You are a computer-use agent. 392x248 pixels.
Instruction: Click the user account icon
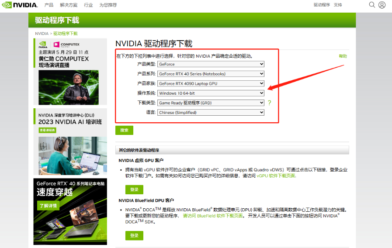(382, 5)
